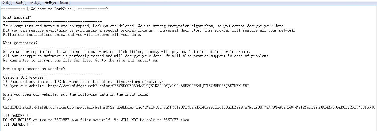
Task: Click 'We guarantee to decrypt one file' line
Action: (81, 60)
